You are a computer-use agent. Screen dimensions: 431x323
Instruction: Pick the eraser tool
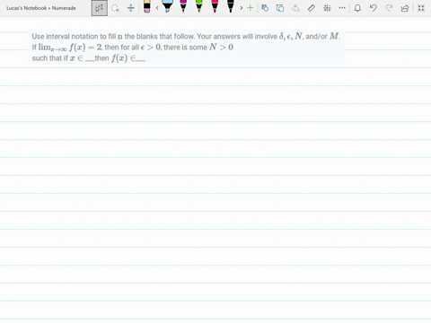click(146, 6)
